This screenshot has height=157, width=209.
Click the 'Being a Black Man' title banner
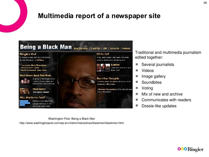pyautogui.click(x=46, y=47)
